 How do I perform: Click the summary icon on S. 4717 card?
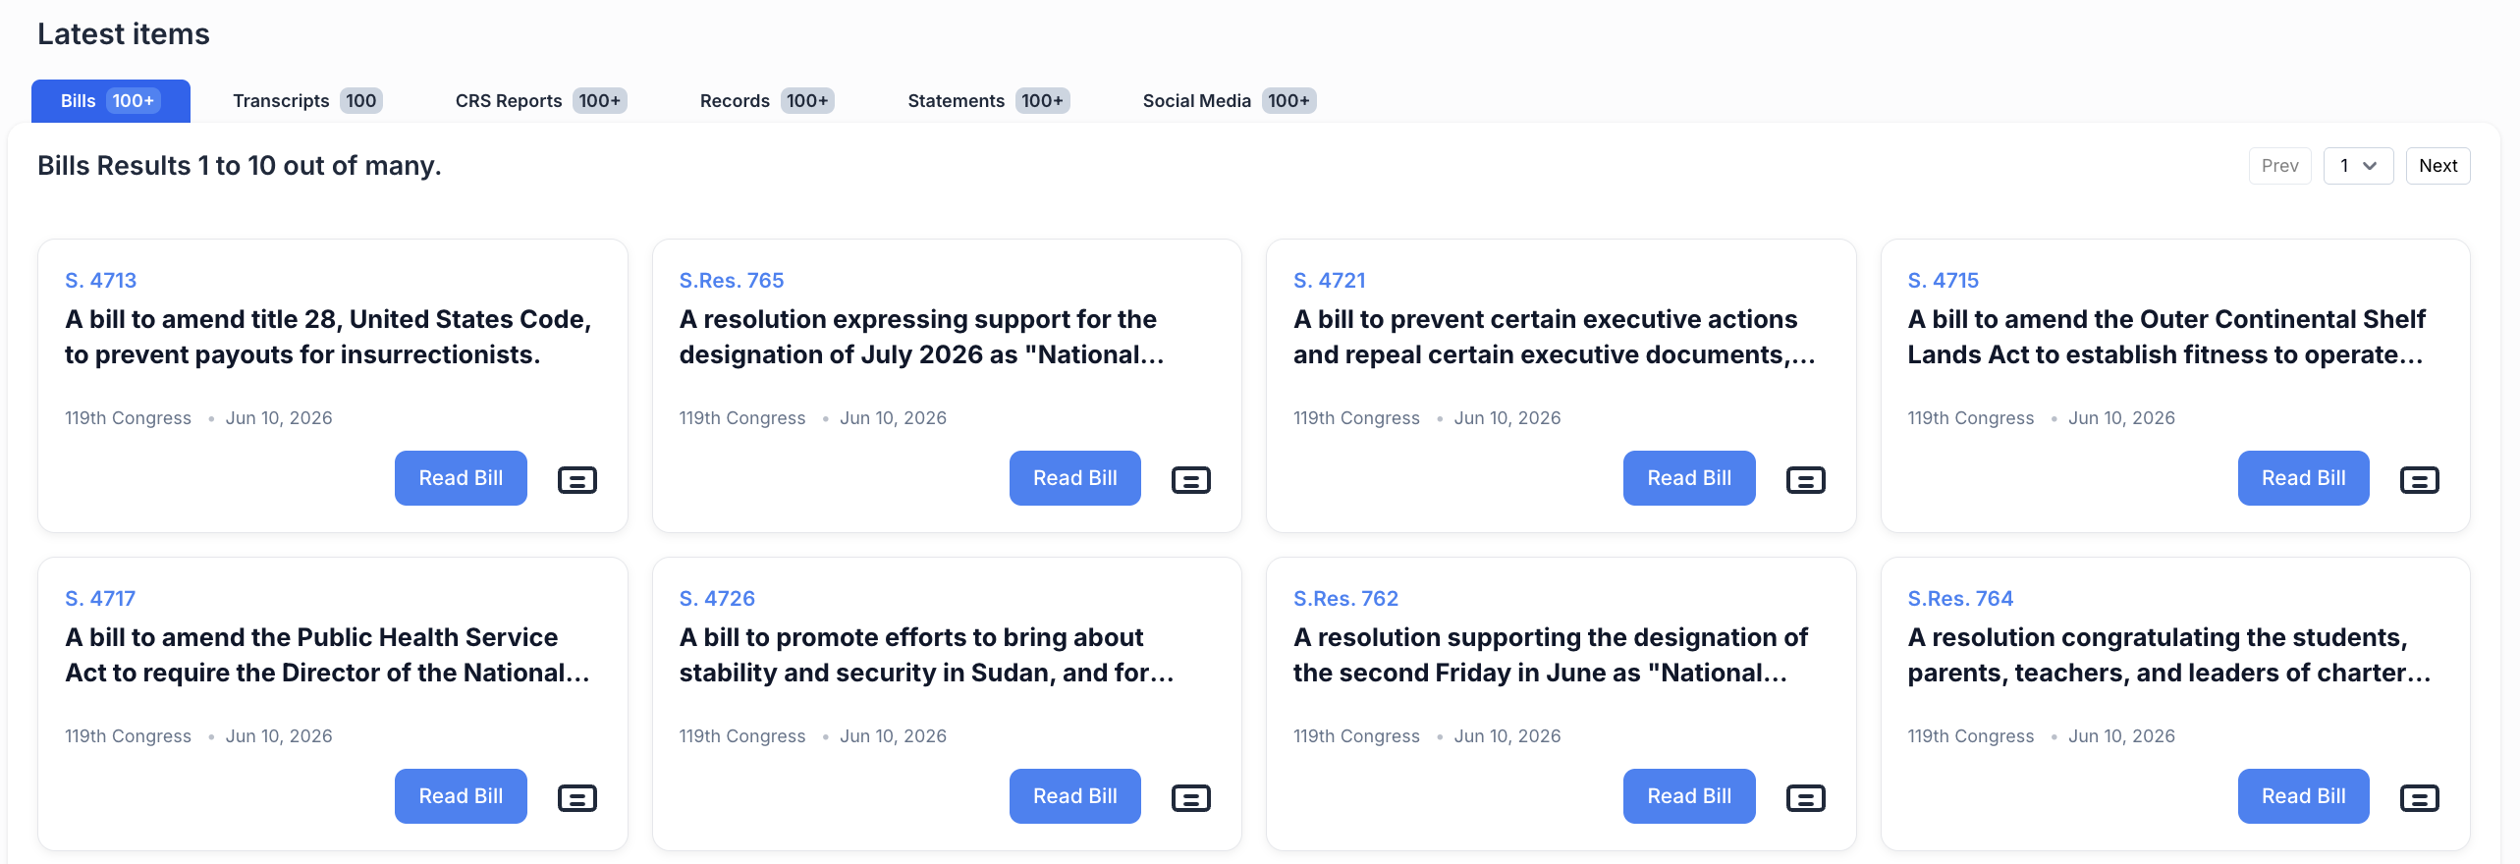577,798
